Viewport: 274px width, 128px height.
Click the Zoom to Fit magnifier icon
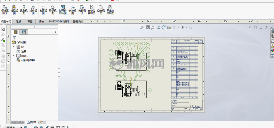(x=142, y=27)
